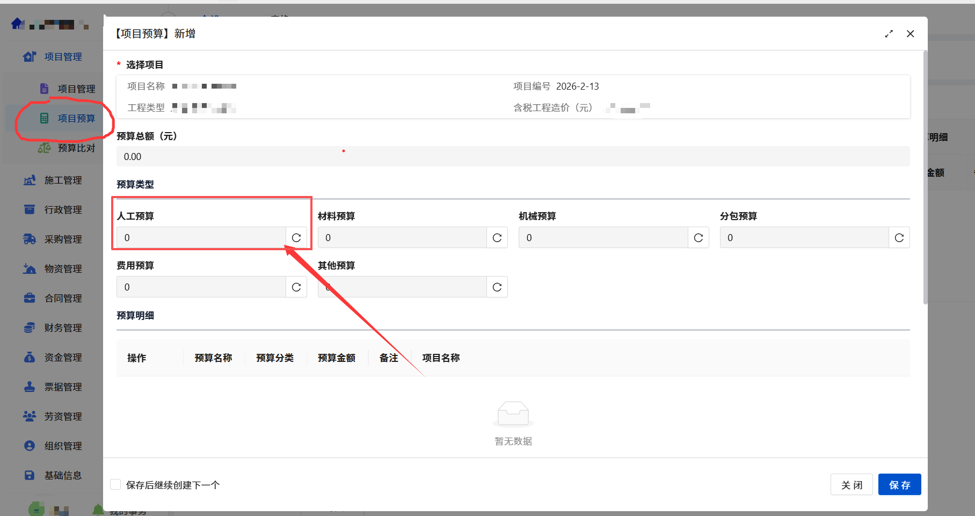Click refresh icon beside 机械预算 field
975x516 pixels.
(x=698, y=238)
